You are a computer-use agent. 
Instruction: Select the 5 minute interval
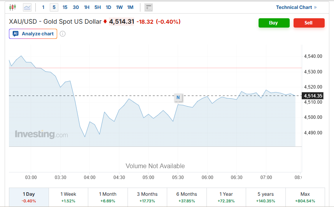[54, 7]
